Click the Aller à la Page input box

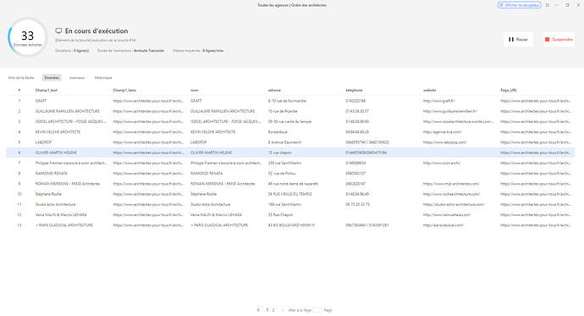coord(317,310)
